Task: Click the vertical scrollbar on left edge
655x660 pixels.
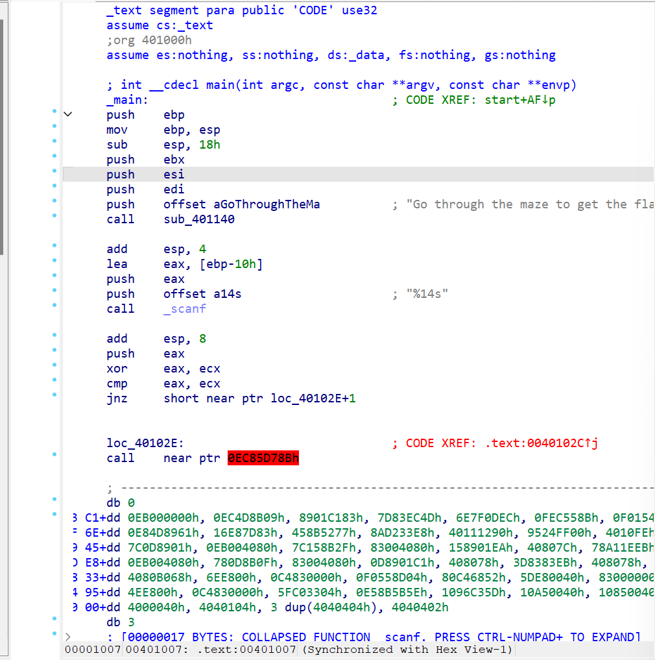Action: pos(2,136)
